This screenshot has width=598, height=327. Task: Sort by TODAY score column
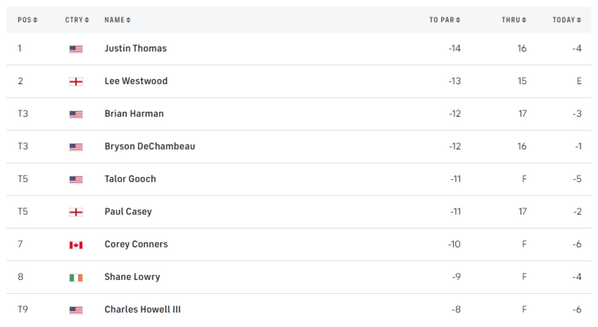coord(567,20)
